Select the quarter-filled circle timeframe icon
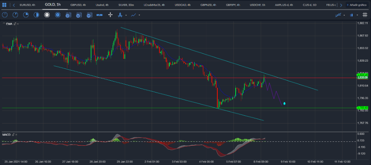The image size is (371, 165). [x=26, y=15]
